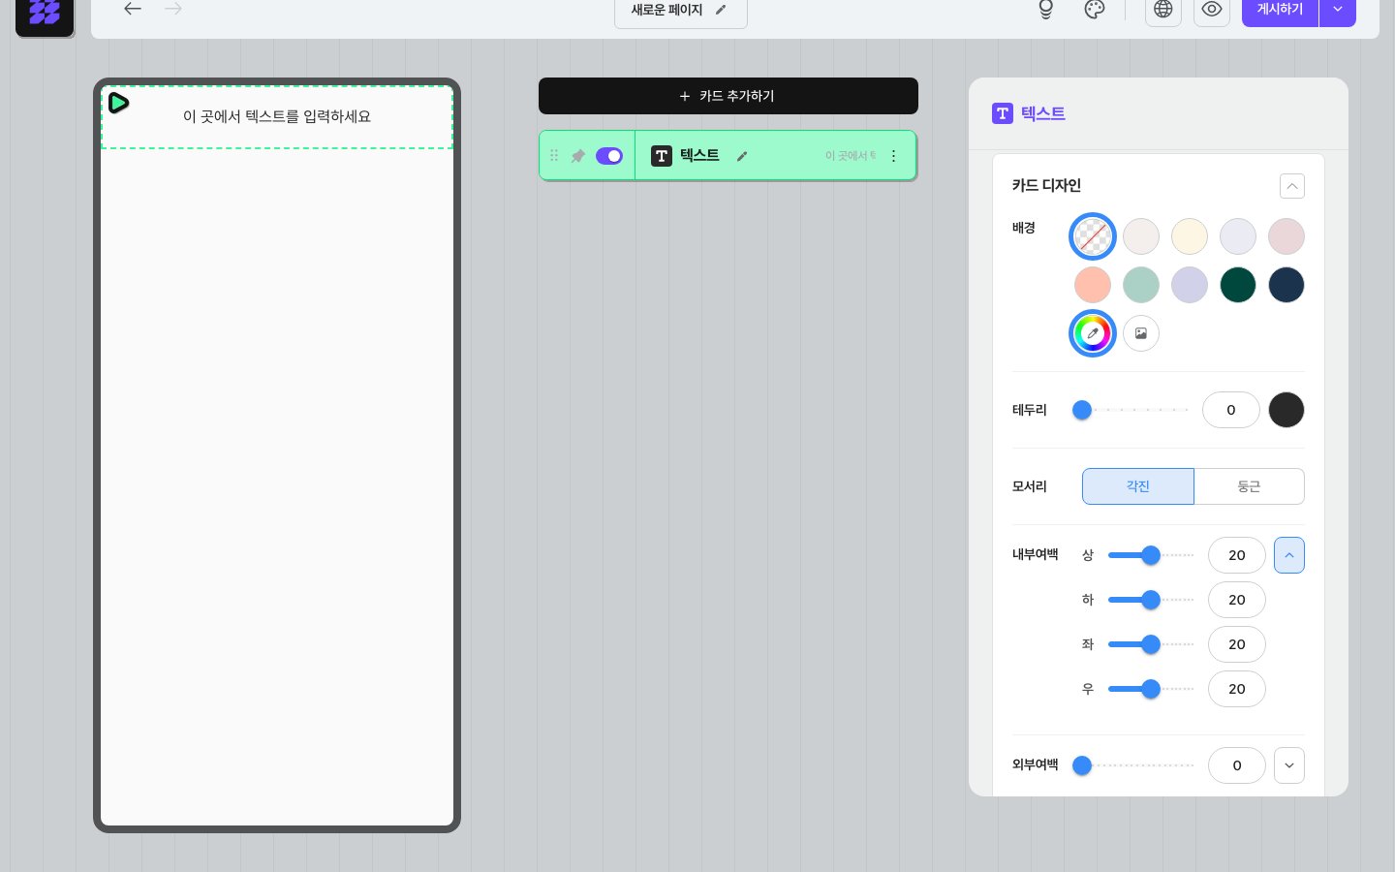Click the 텍스트 card type icon

pyautogui.click(x=662, y=156)
